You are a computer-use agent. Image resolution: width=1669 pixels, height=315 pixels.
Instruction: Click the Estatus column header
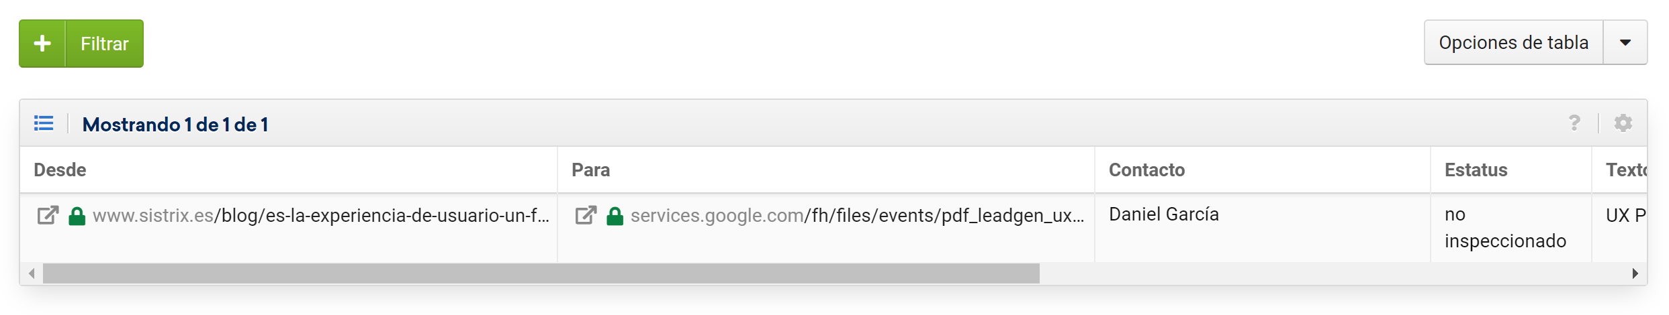click(1476, 170)
